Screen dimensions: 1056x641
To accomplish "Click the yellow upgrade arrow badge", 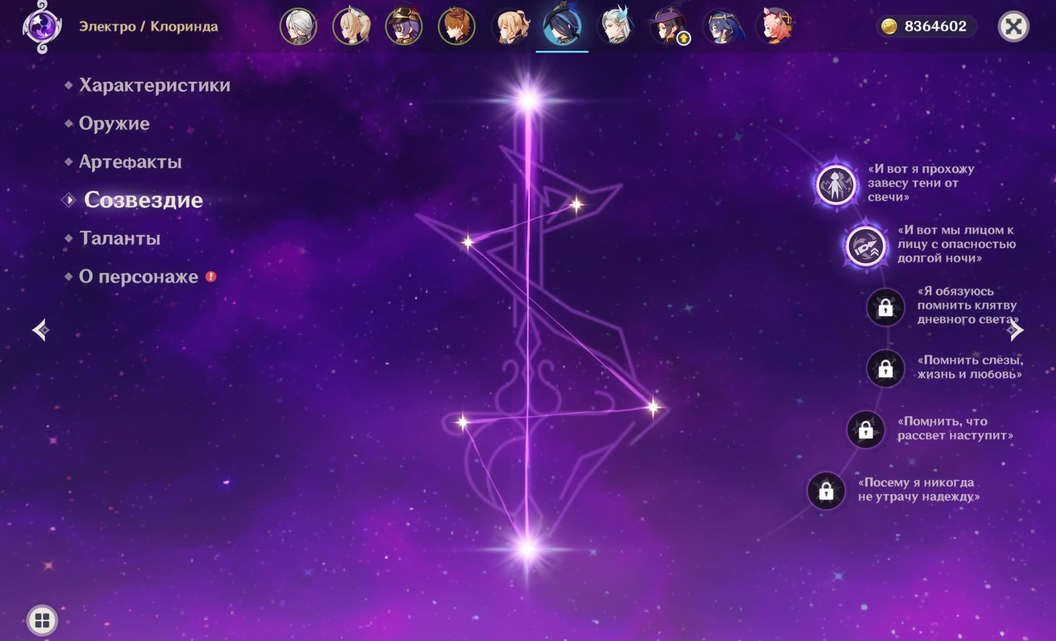I will [x=683, y=39].
